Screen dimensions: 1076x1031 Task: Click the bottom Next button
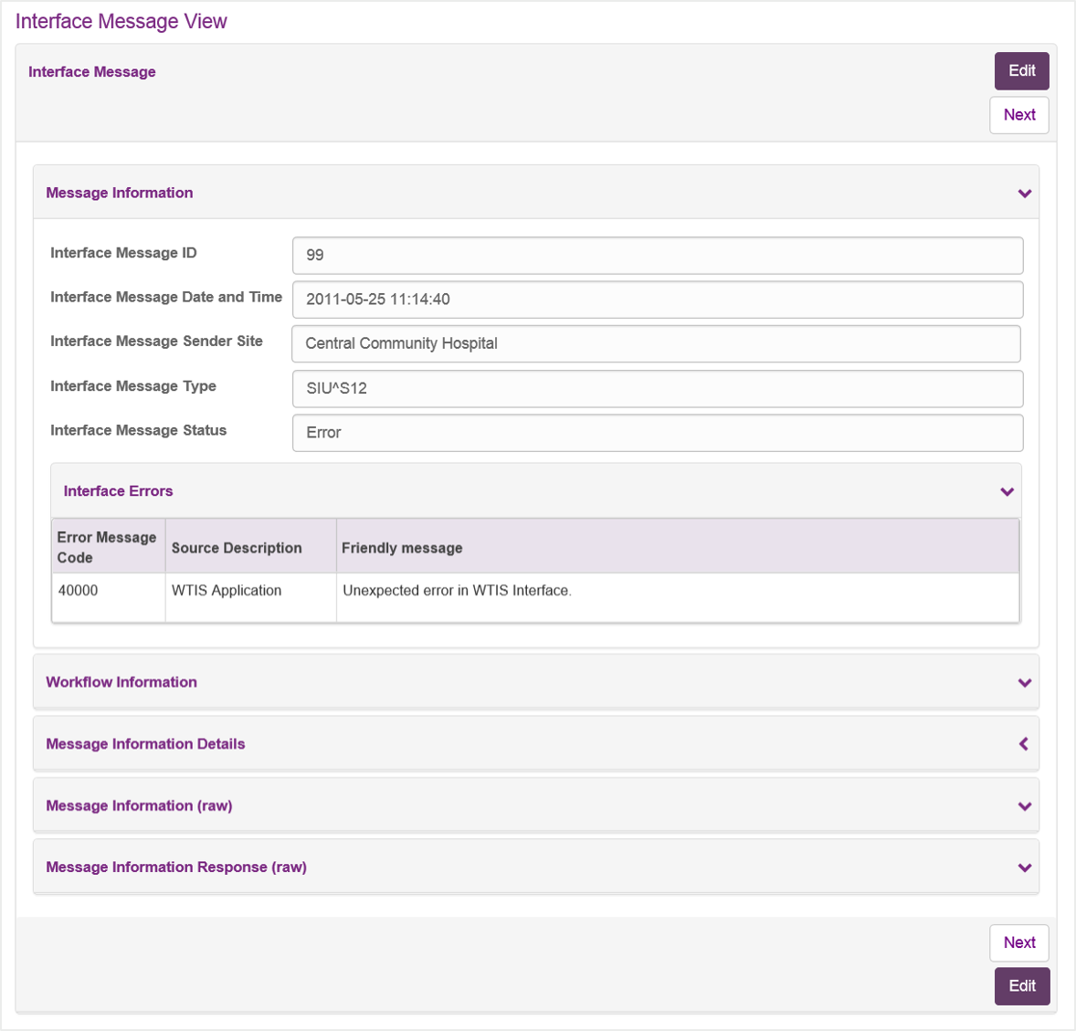(1019, 942)
